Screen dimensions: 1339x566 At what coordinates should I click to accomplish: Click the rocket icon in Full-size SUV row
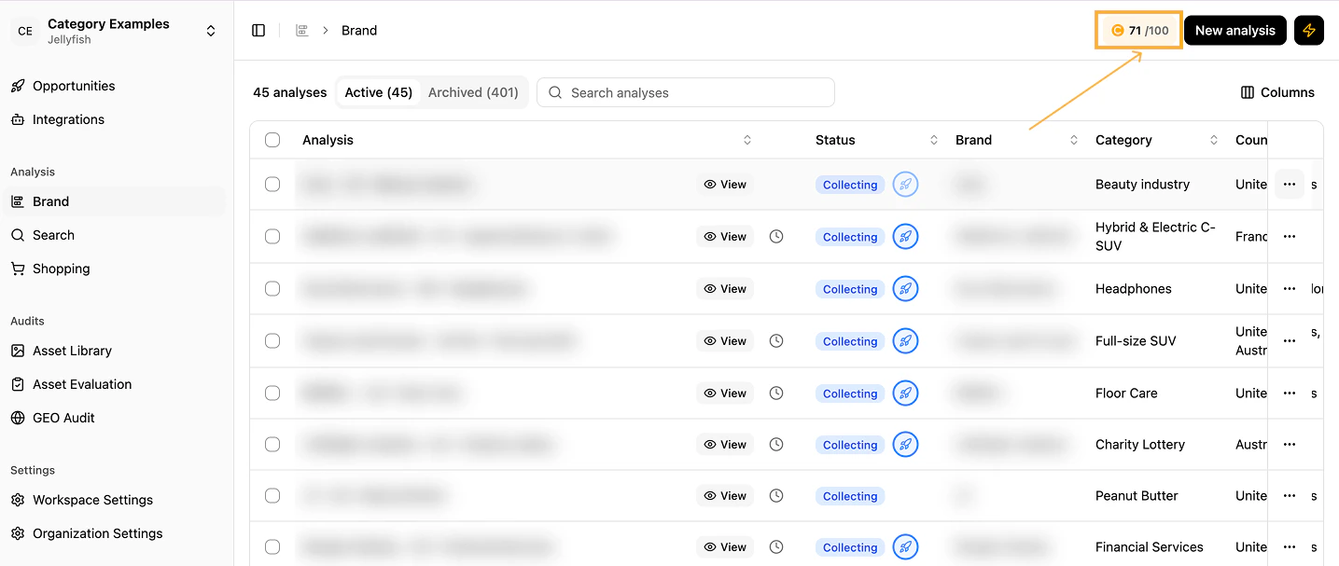click(x=905, y=341)
